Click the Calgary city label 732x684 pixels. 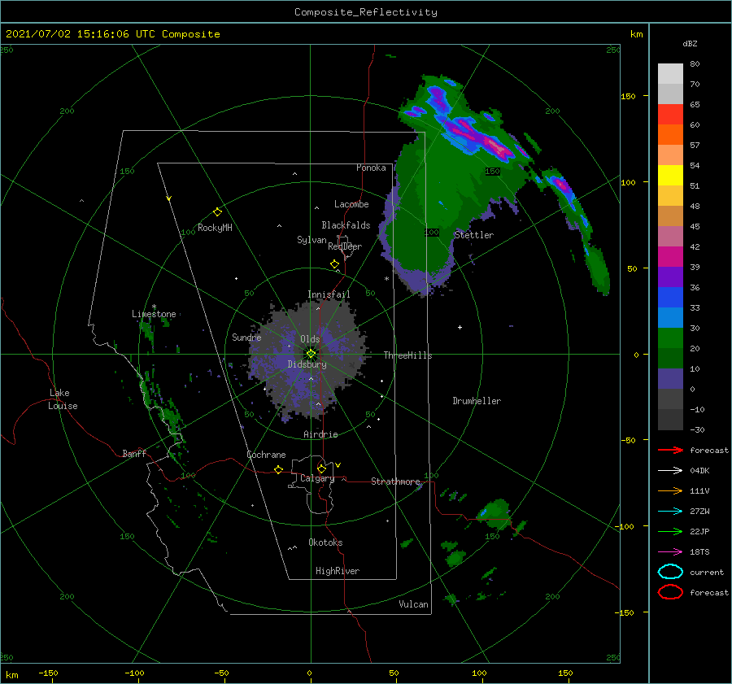[x=317, y=478]
